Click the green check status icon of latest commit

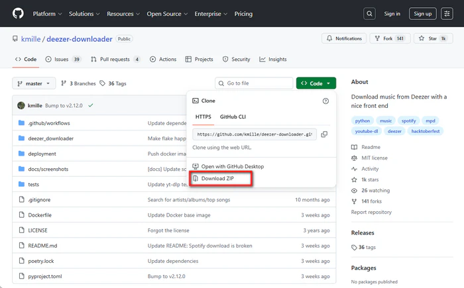pyautogui.click(x=91, y=105)
